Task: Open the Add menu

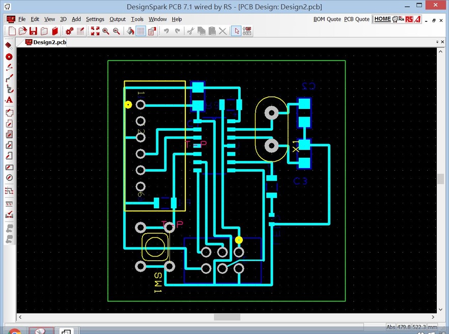Action: tap(76, 19)
